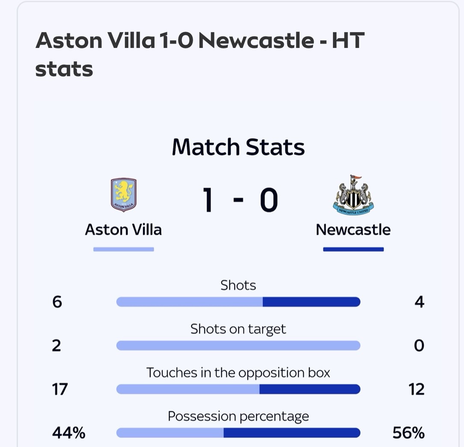Click the 'Shots' stat label
The image size is (464, 447).
click(238, 285)
